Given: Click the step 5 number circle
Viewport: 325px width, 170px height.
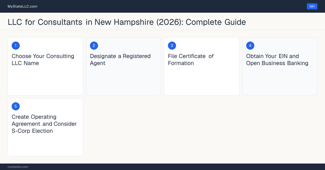Looking at the screenshot, I should (x=16, y=106).
